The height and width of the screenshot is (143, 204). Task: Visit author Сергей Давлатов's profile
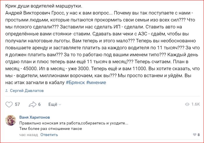tap(27, 91)
